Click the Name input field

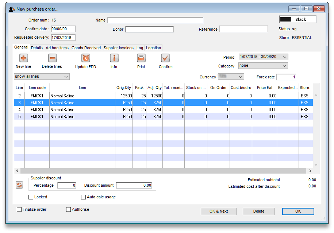[155, 20]
